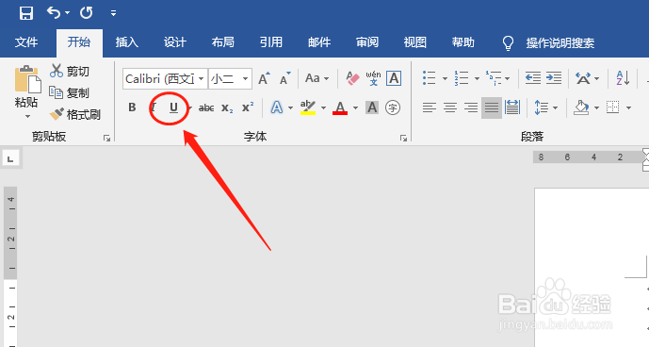The height and width of the screenshot is (347, 649).
Task: Open the font color dropdown arrow
Action: coord(355,108)
